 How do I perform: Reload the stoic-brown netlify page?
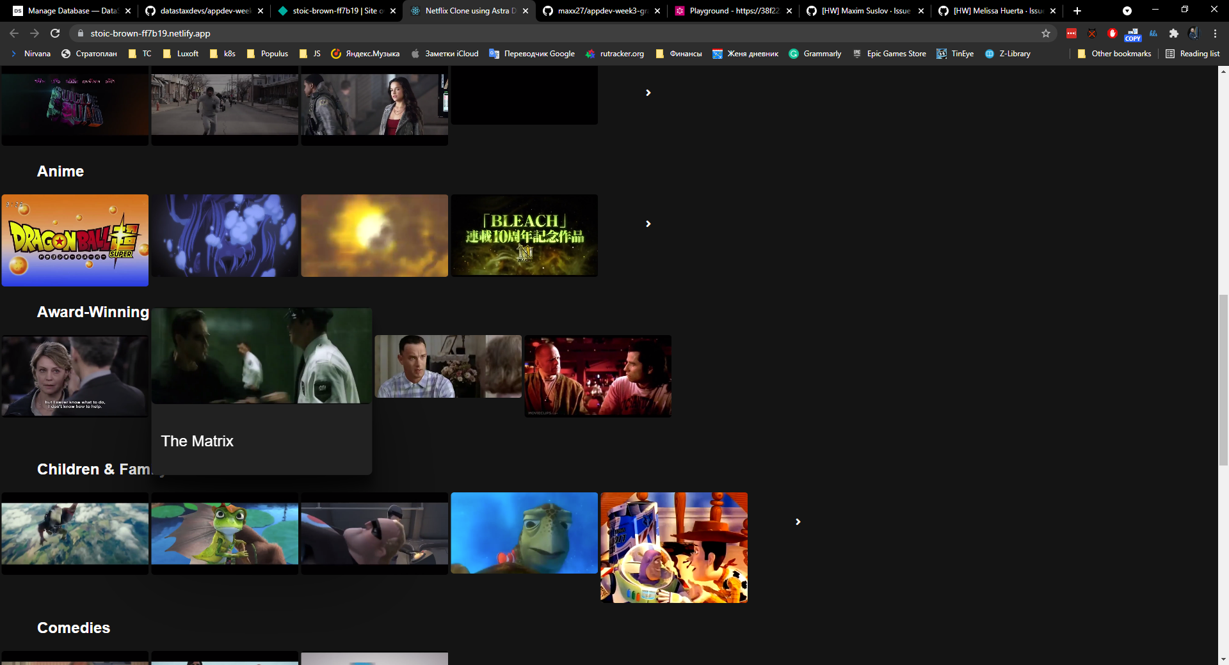point(55,33)
